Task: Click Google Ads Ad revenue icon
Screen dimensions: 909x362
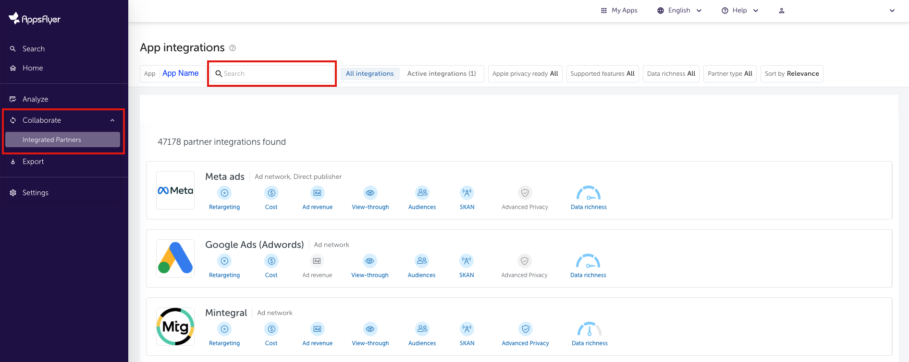Action: tap(317, 261)
